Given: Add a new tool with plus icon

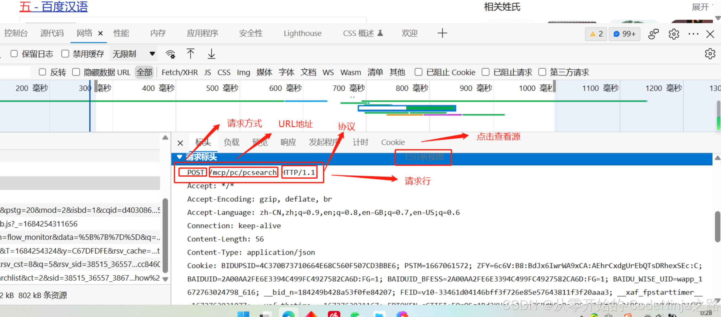Looking at the screenshot, I should click(442, 33).
